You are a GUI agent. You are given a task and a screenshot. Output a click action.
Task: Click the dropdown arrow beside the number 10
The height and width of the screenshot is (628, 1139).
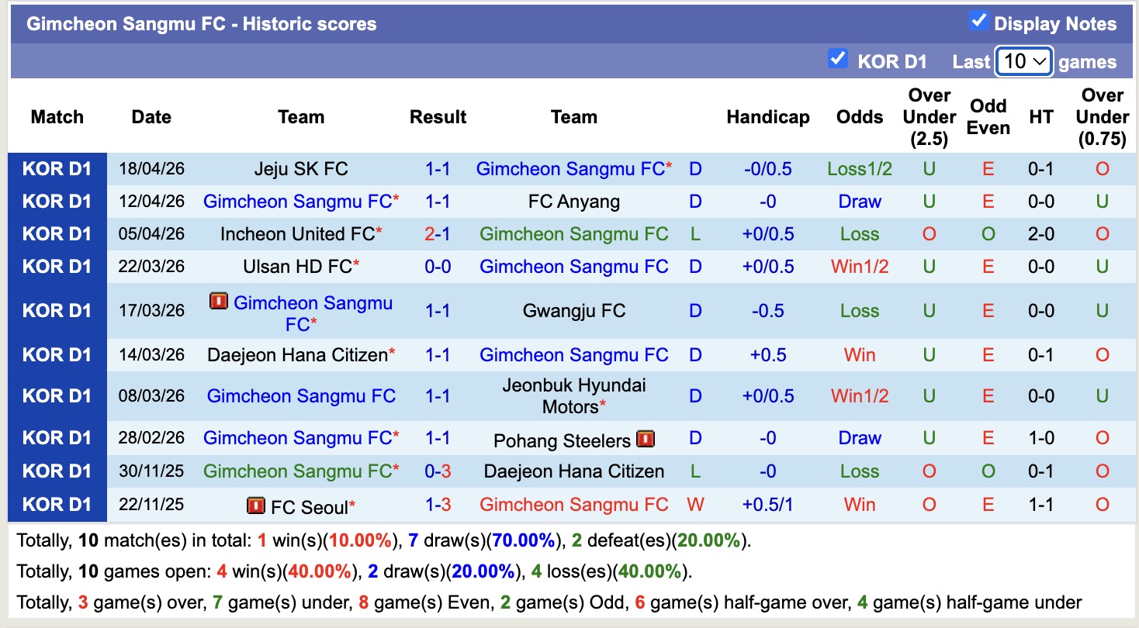click(x=1040, y=60)
